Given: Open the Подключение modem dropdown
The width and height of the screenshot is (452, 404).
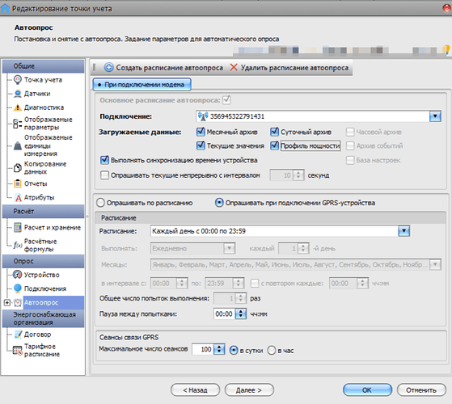Looking at the screenshot, I should point(435,116).
